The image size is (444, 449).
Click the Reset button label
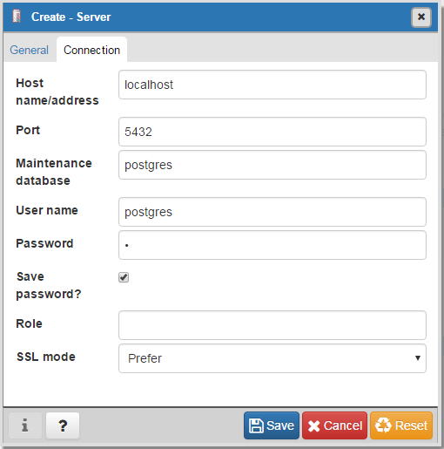(411, 425)
